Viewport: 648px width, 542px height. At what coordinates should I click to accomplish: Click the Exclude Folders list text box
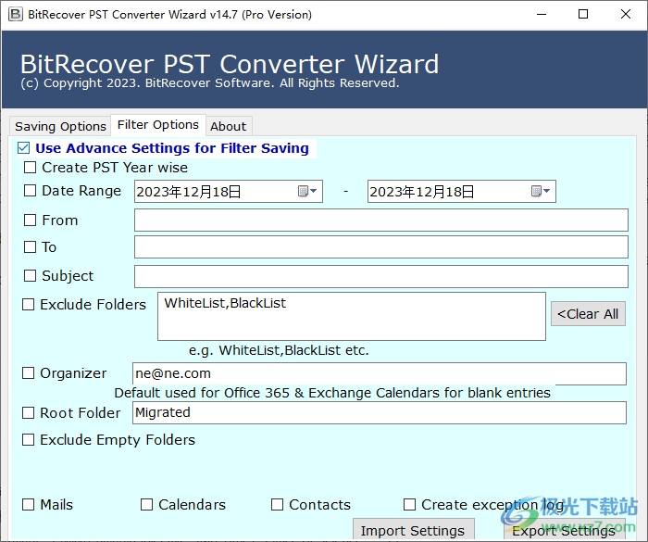click(x=352, y=317)
